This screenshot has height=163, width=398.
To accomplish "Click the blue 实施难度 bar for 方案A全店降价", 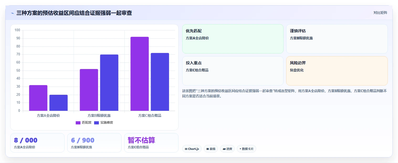I will 59,103.
